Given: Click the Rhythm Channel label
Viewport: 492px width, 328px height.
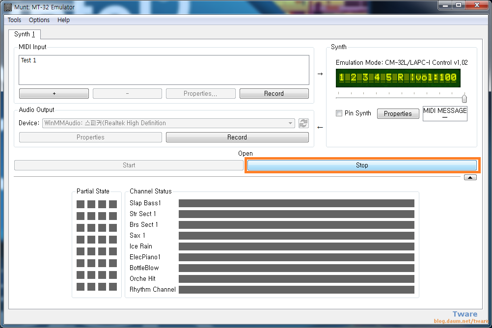Looking at the screenshot, I should (153, 289).
